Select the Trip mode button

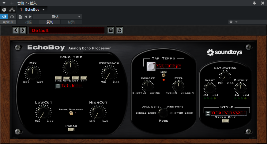(x=84, y=78)
